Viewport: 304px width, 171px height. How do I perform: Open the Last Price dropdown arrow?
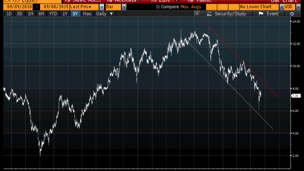tap(102, 7)
